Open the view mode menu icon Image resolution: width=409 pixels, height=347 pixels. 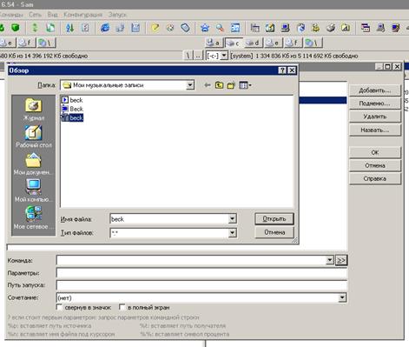pos(245,85)
